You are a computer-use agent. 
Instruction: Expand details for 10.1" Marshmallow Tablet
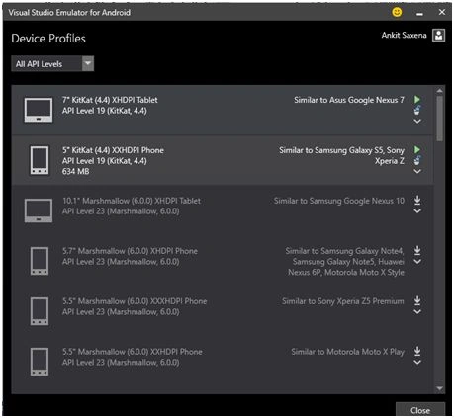[417, 210]
